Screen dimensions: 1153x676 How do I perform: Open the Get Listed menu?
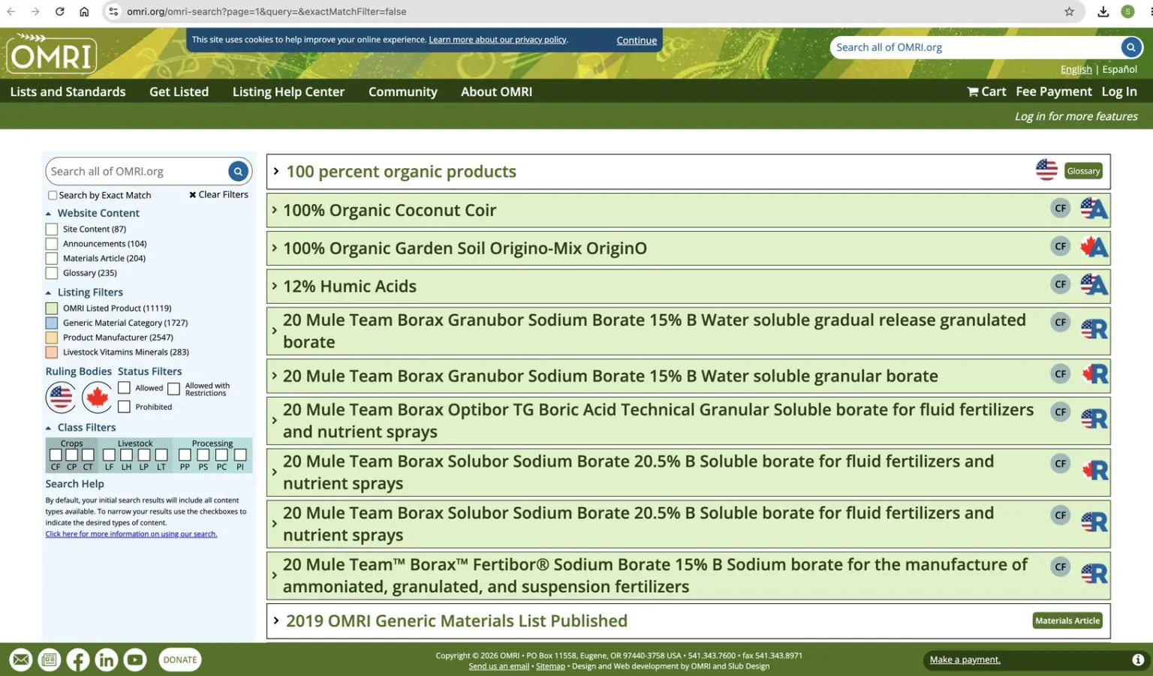[x=179, y=92]
